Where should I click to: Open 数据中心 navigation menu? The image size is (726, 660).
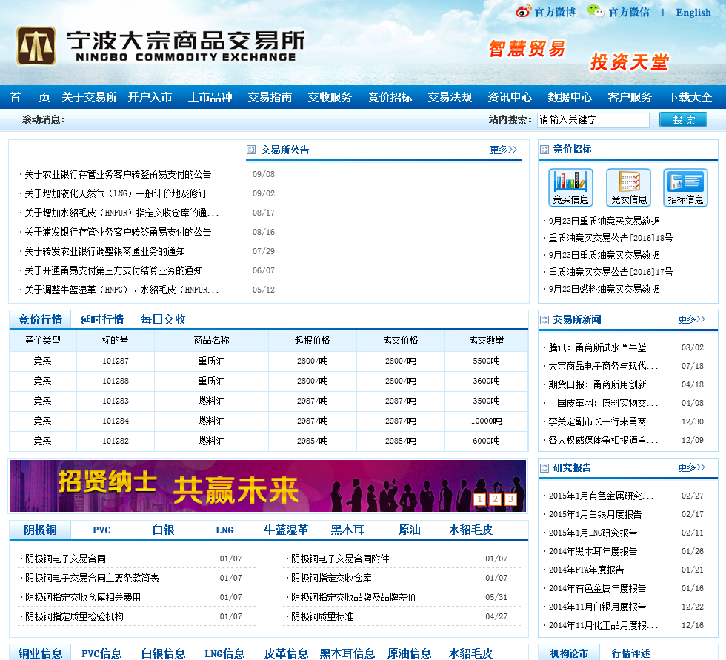[570, 97]
